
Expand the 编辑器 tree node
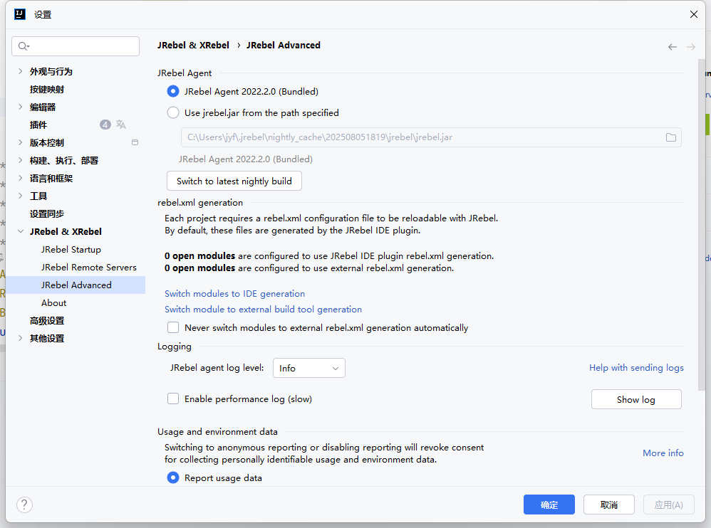click(x=21, y=107)
